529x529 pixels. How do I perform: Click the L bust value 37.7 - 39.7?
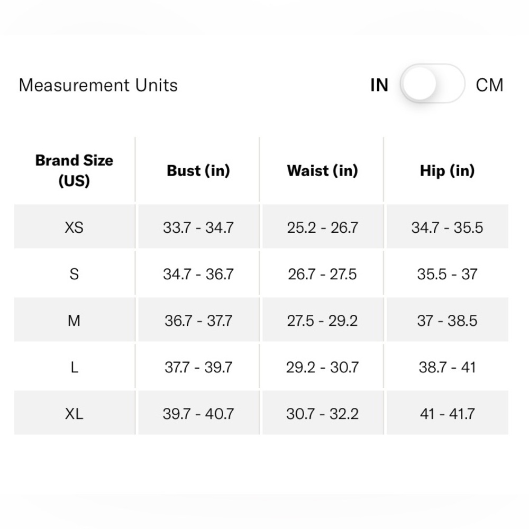tap(198, 367)
